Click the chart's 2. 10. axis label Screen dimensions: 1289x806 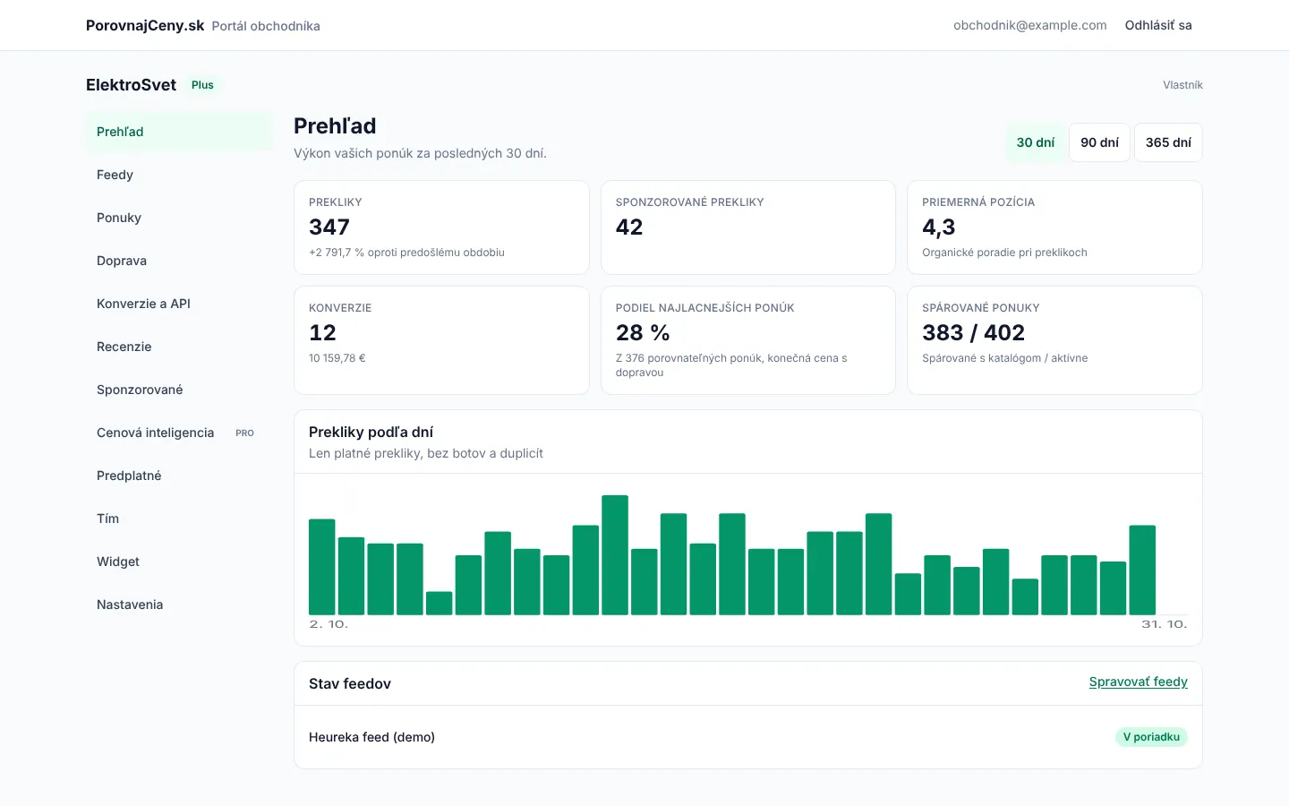pos(329,624)
